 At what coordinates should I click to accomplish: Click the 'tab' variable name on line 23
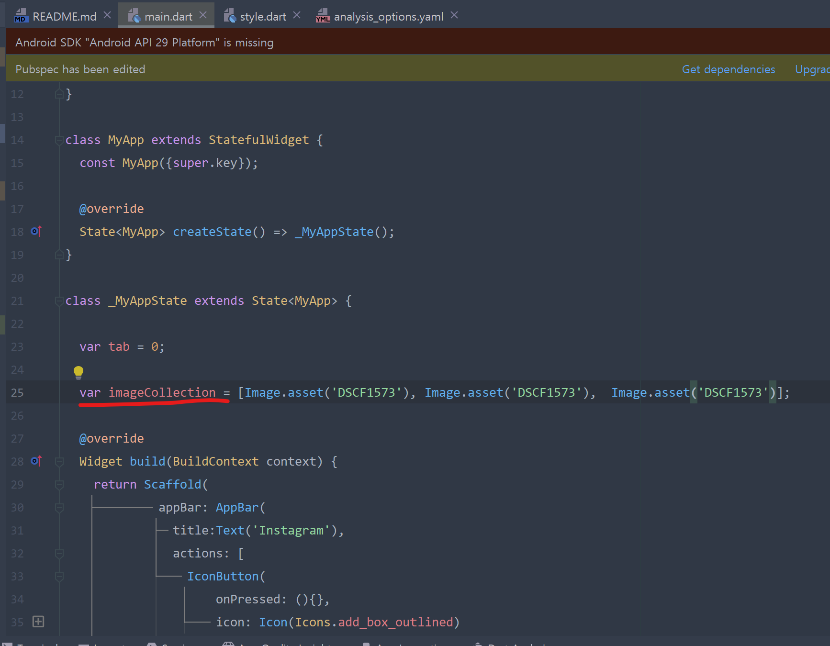(119, 346)
